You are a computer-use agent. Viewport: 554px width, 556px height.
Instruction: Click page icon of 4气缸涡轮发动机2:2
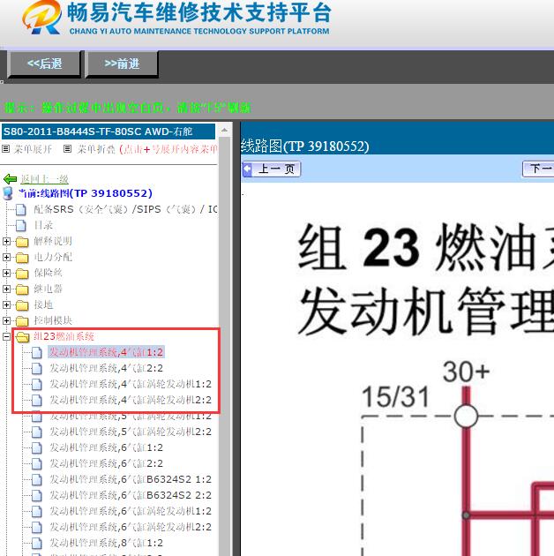click(36, 401)
